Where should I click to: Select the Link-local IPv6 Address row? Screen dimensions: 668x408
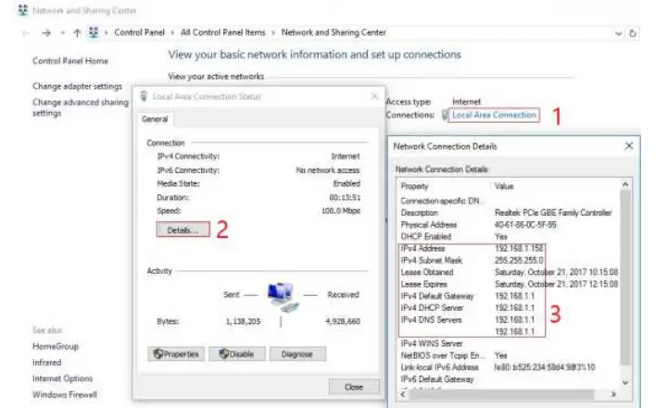[x=509, y=367]
